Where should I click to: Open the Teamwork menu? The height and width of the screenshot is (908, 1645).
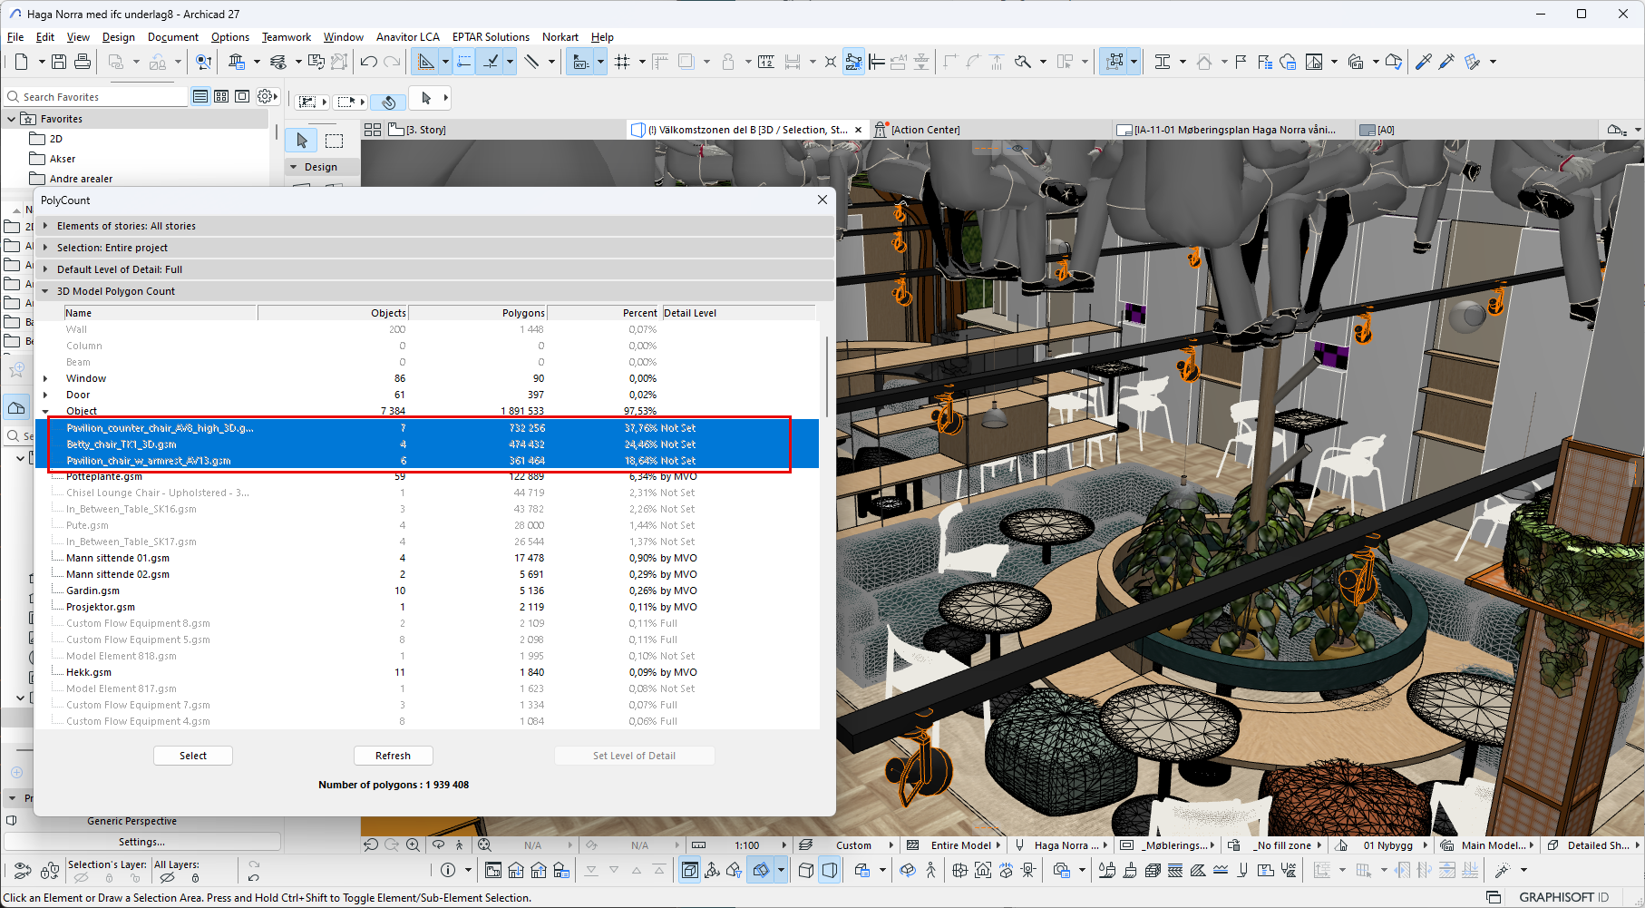coord(286,37)
